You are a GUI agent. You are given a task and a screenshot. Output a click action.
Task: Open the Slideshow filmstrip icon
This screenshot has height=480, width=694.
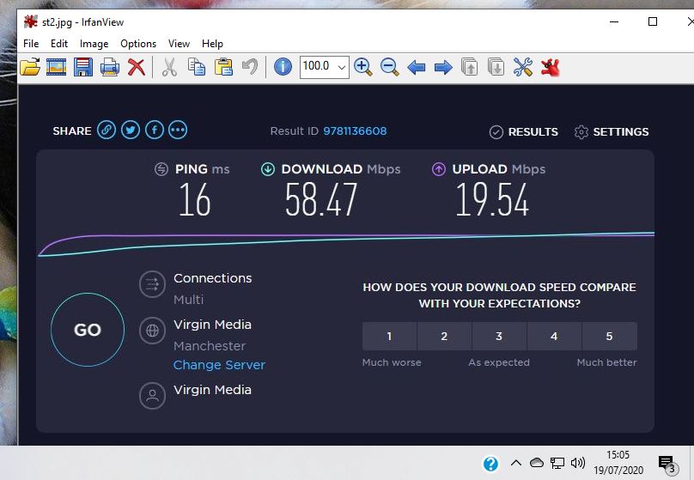(56, 67)
